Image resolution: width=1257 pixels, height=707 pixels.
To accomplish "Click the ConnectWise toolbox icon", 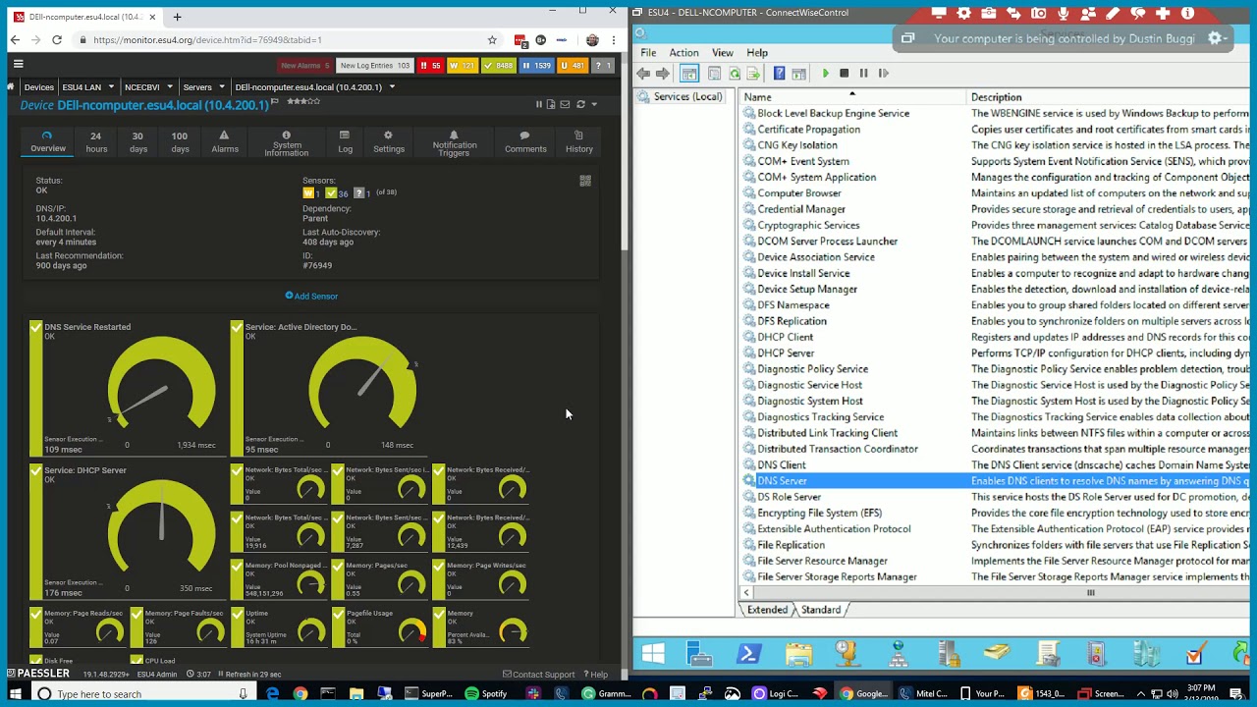I will click(x=988, y=13).
